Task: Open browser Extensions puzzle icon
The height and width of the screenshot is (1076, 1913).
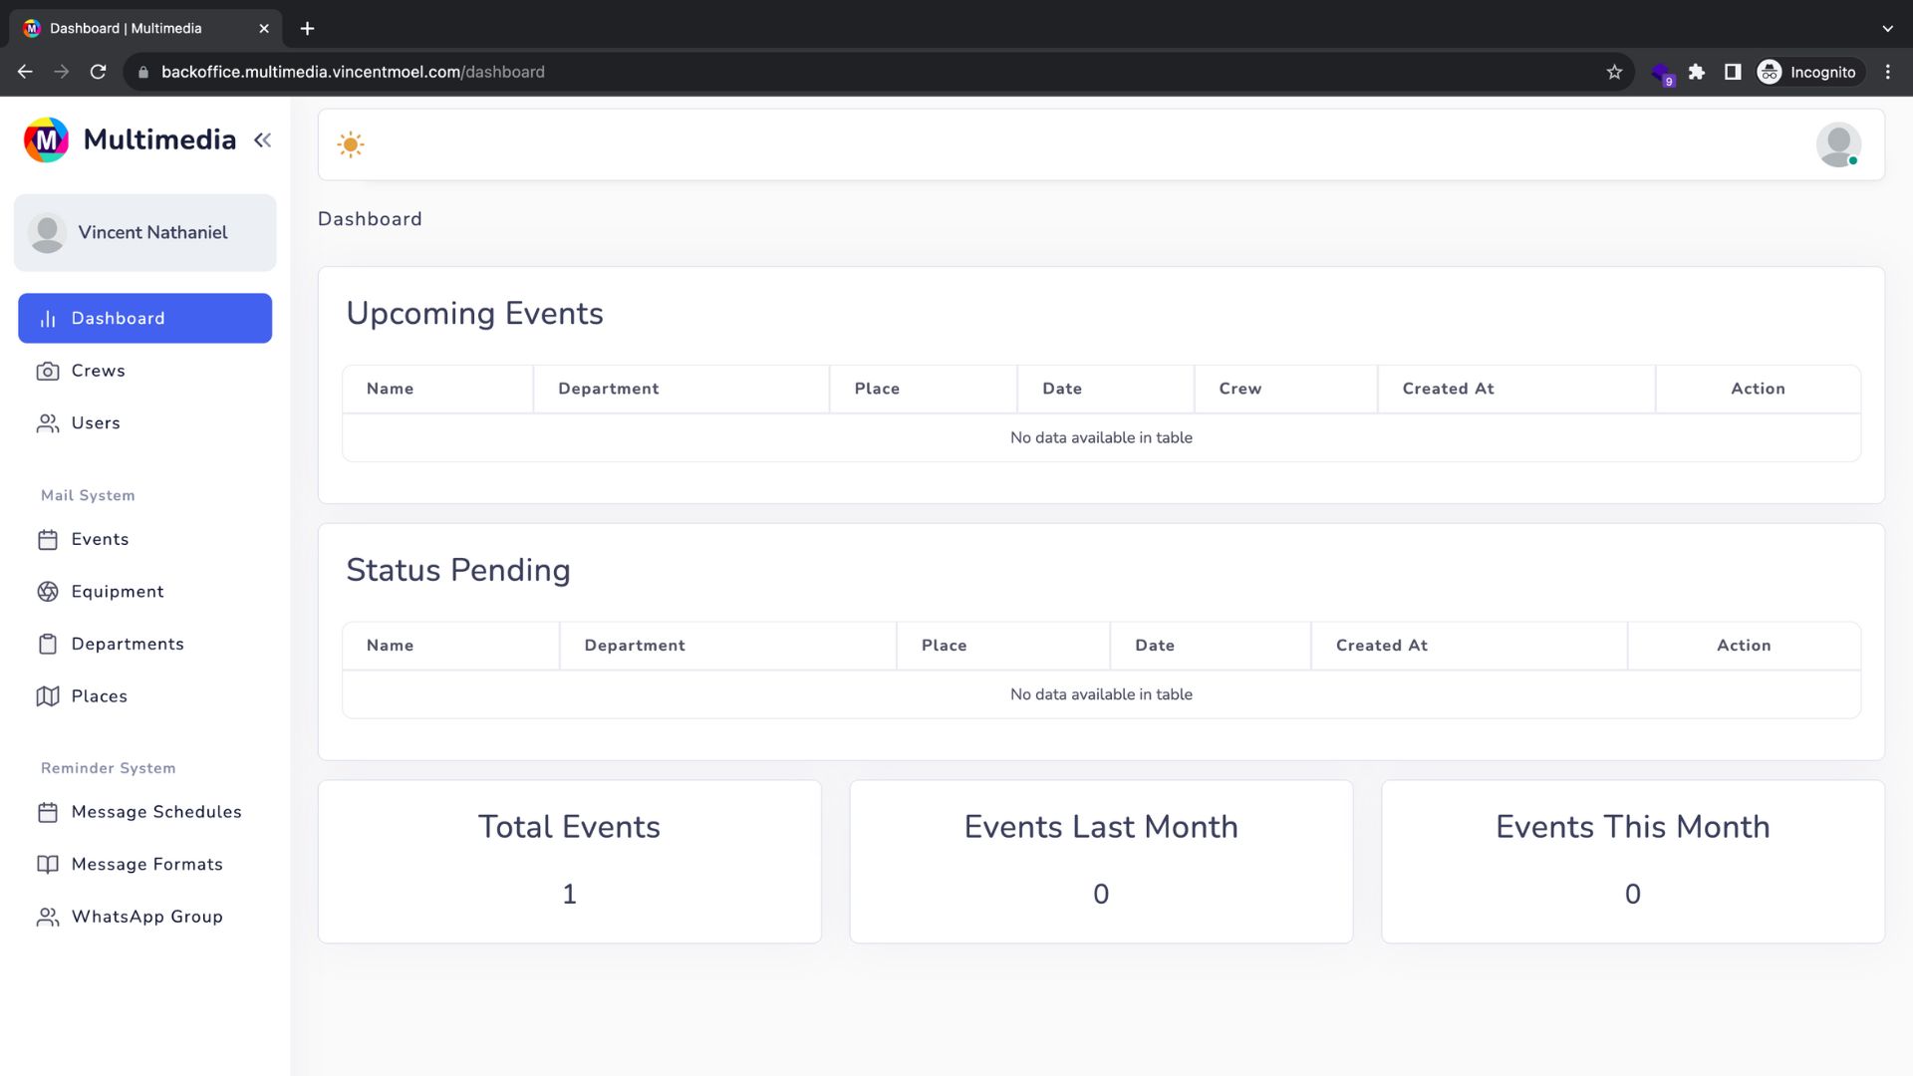Action: click(x=1697, y=72)
